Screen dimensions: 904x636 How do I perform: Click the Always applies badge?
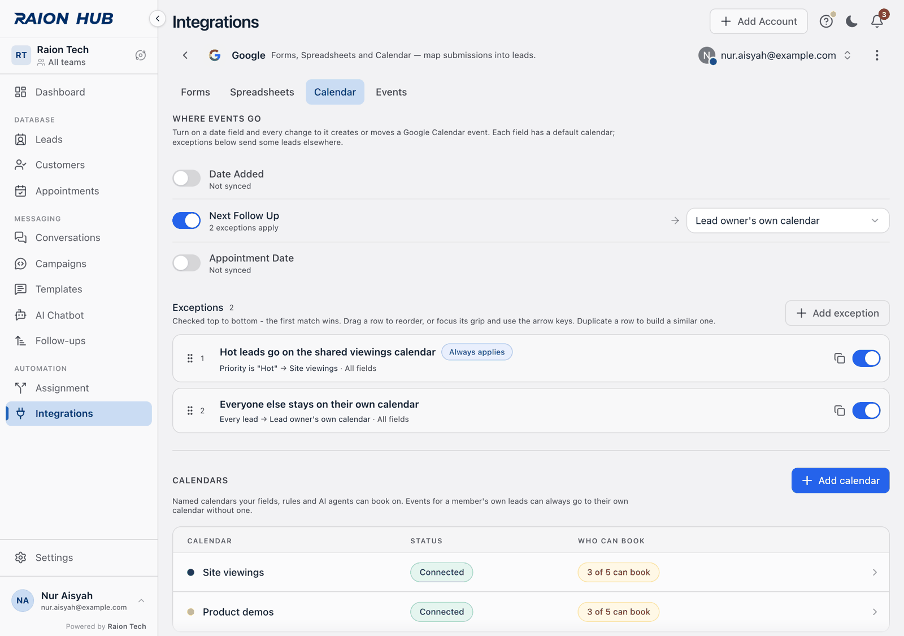coord(477,352)
